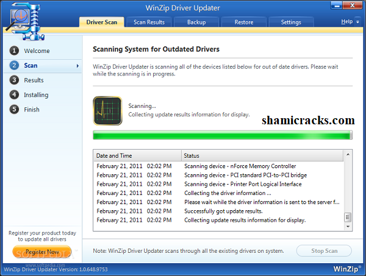Viewport: 366px width, 276px height.
Task: Switch to the Backup tab
Action: pyautogui.click(x=196, y=22)
